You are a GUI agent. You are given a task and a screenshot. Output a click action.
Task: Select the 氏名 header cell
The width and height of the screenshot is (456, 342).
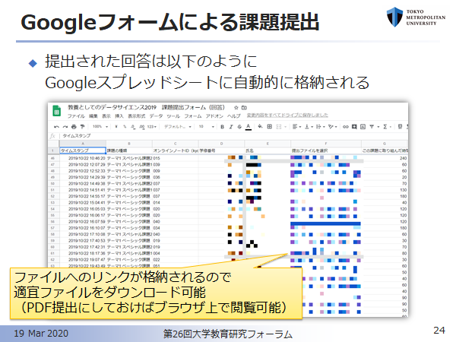268,150
